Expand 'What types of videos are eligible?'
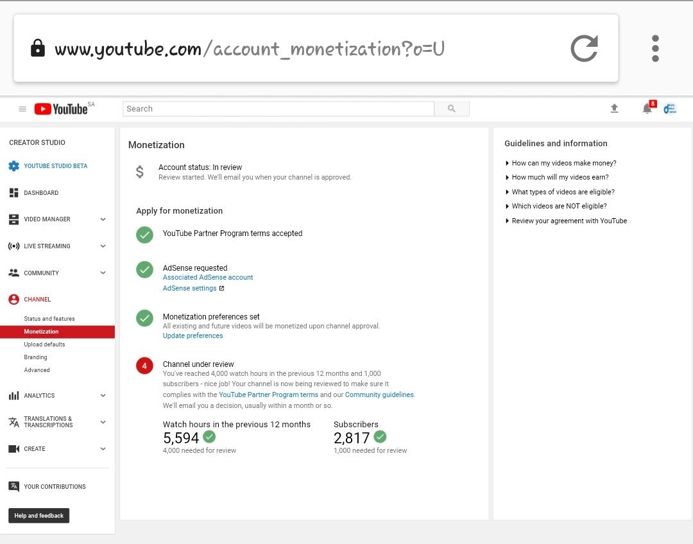Image resolution: width=693 pixels, height=544 pixels. (560, 192)
